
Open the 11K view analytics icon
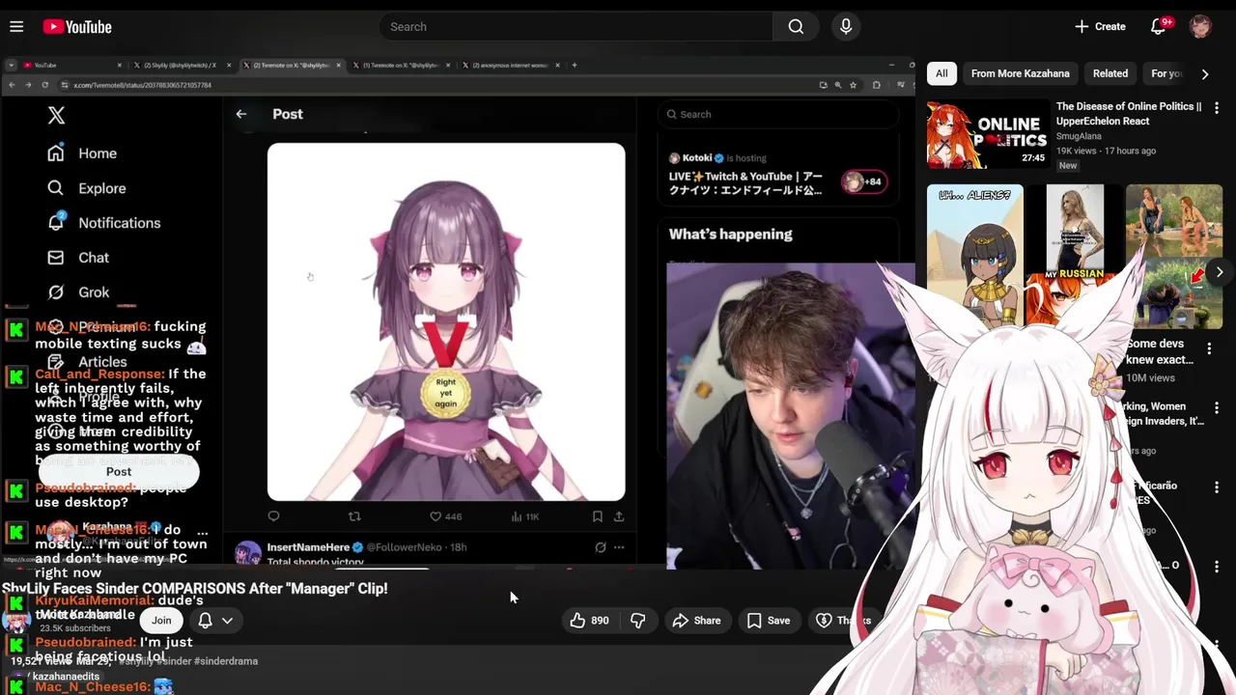click(x=524, y=516)
